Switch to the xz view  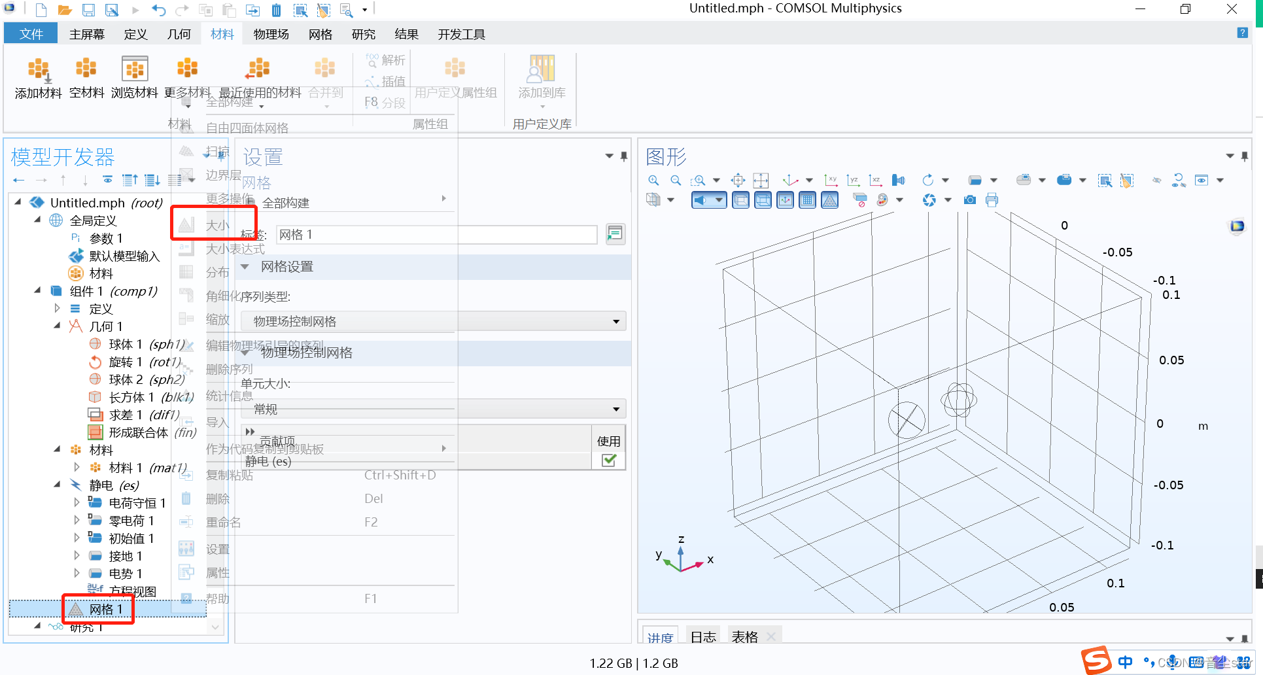875,180
